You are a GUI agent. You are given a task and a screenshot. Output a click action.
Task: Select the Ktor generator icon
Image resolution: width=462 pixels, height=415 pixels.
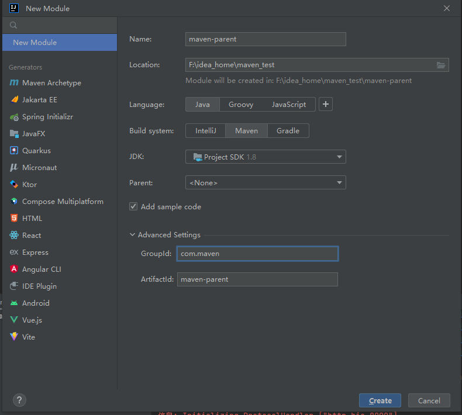14,184
